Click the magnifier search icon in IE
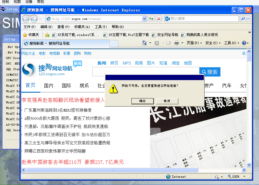259x185 pixels. (x=243, y=19)
